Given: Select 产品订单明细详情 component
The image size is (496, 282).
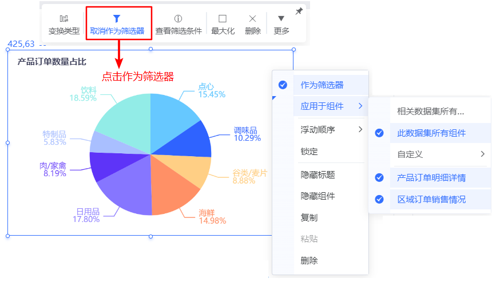Looking at the screenshot, I should tap(441, 178).
